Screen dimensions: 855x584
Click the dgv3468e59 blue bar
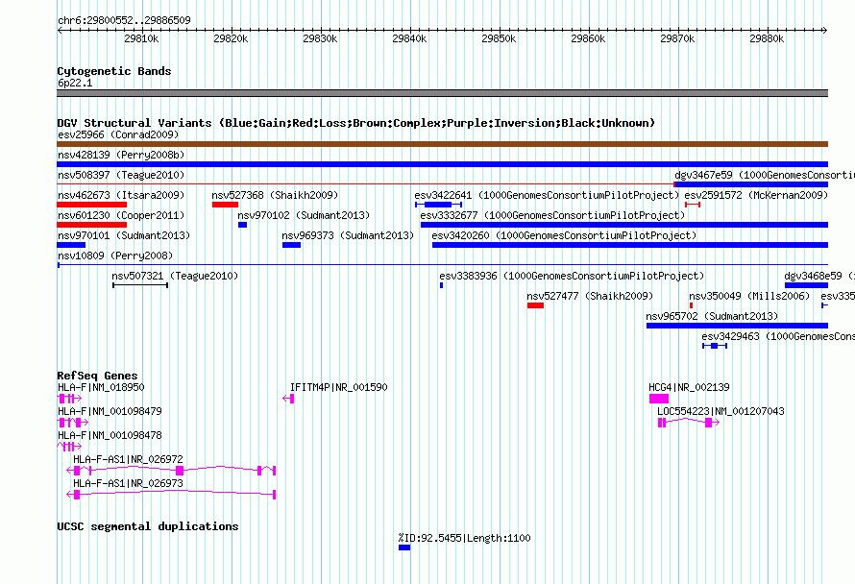click(x=806, y=285)
